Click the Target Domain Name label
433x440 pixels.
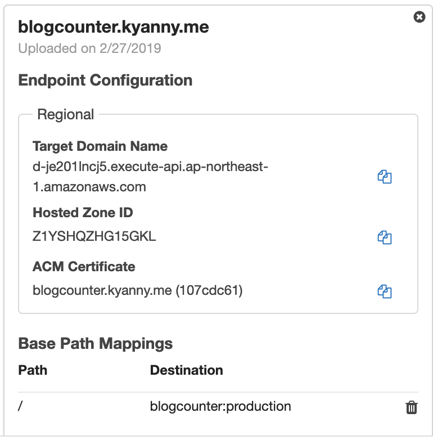(x=100, y=146)
